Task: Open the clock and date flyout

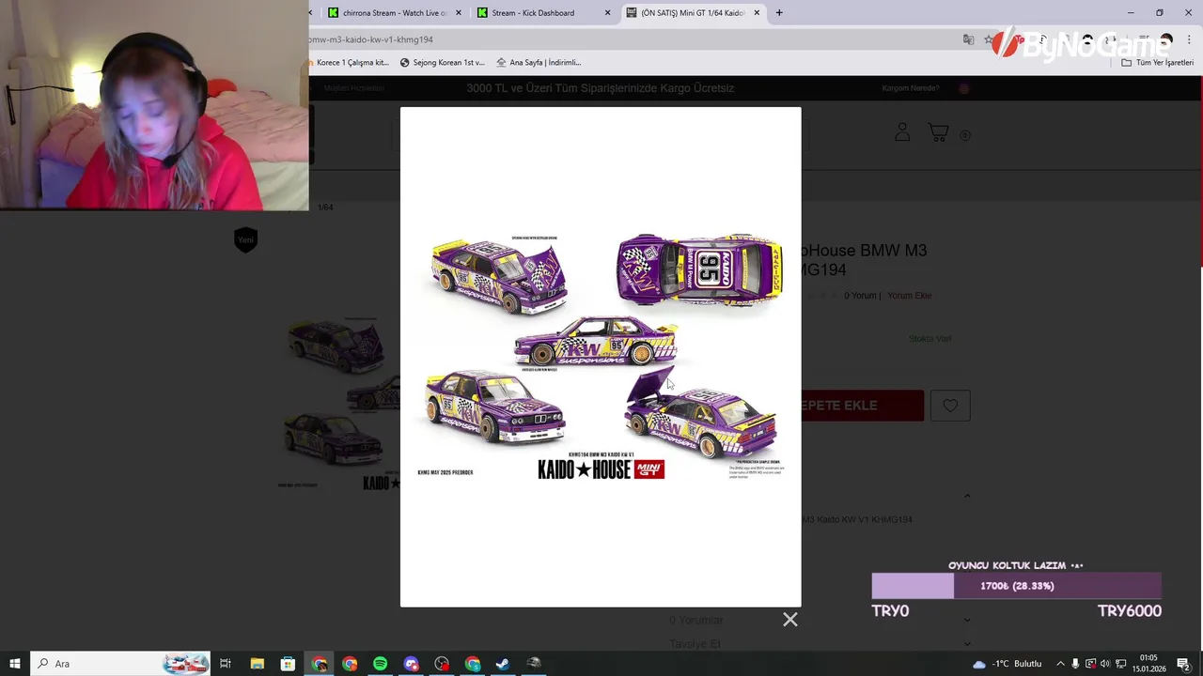Action: coord(1148,664)
